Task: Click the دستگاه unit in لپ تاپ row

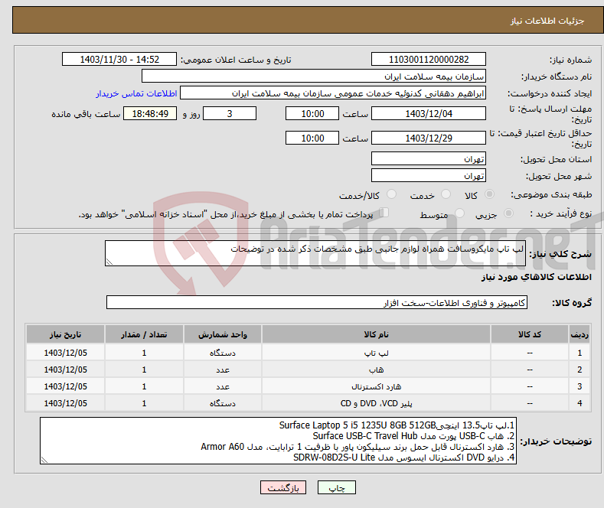Action: click(x=223, y=353)
